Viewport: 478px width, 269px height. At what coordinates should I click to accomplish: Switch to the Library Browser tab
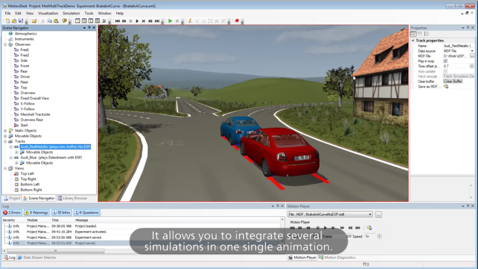tap(72, 198)
